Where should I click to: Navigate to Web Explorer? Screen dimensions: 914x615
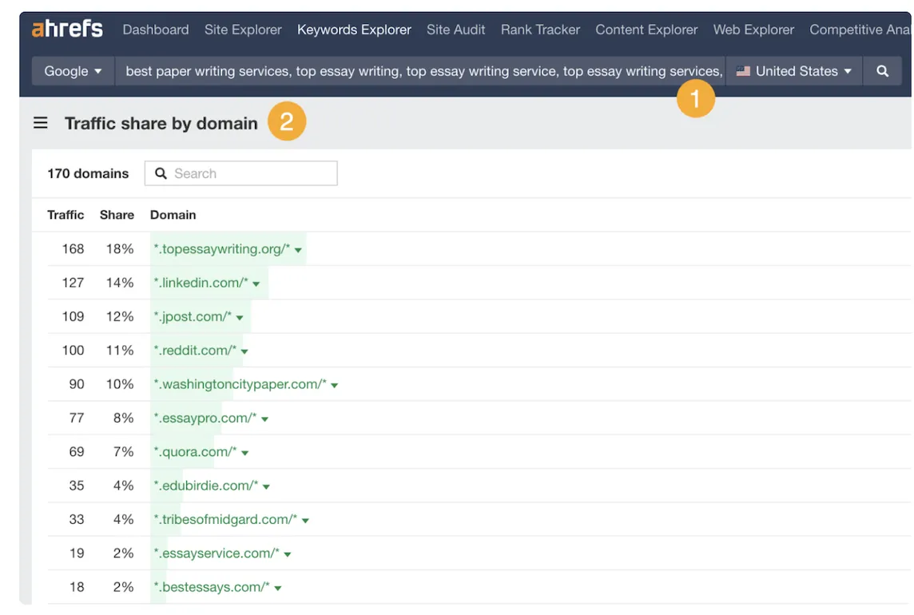(x=753, y=29)
